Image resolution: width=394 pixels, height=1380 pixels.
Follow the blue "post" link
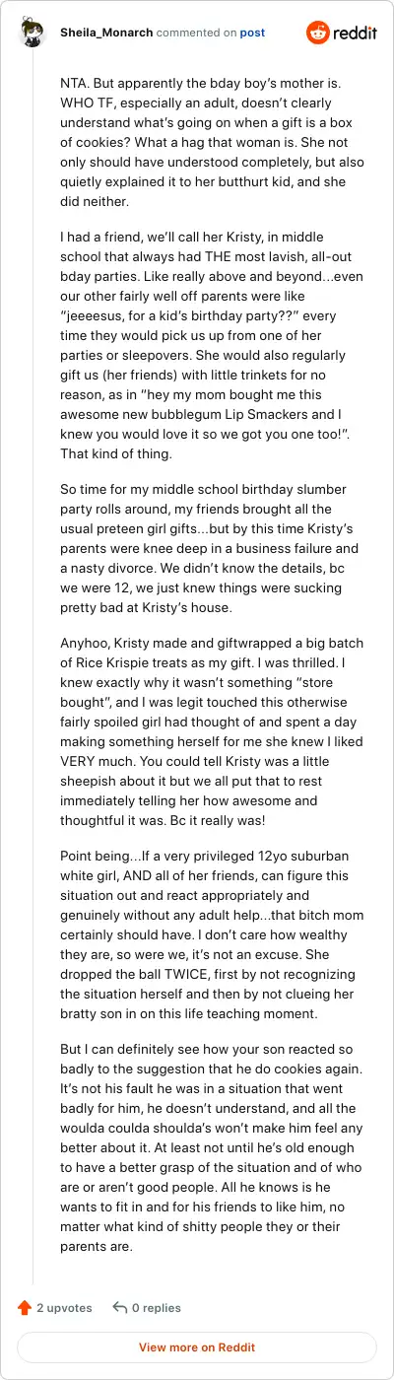click(x=252, y=33)
